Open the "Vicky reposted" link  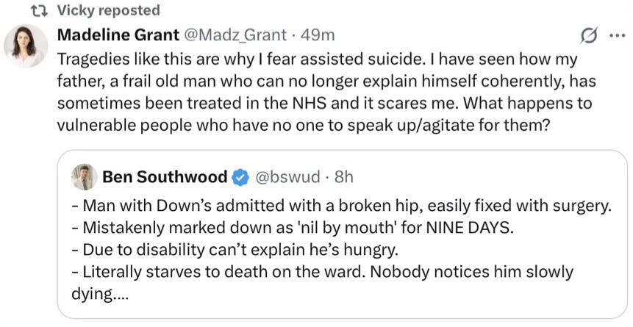click(x=107, y=10)
